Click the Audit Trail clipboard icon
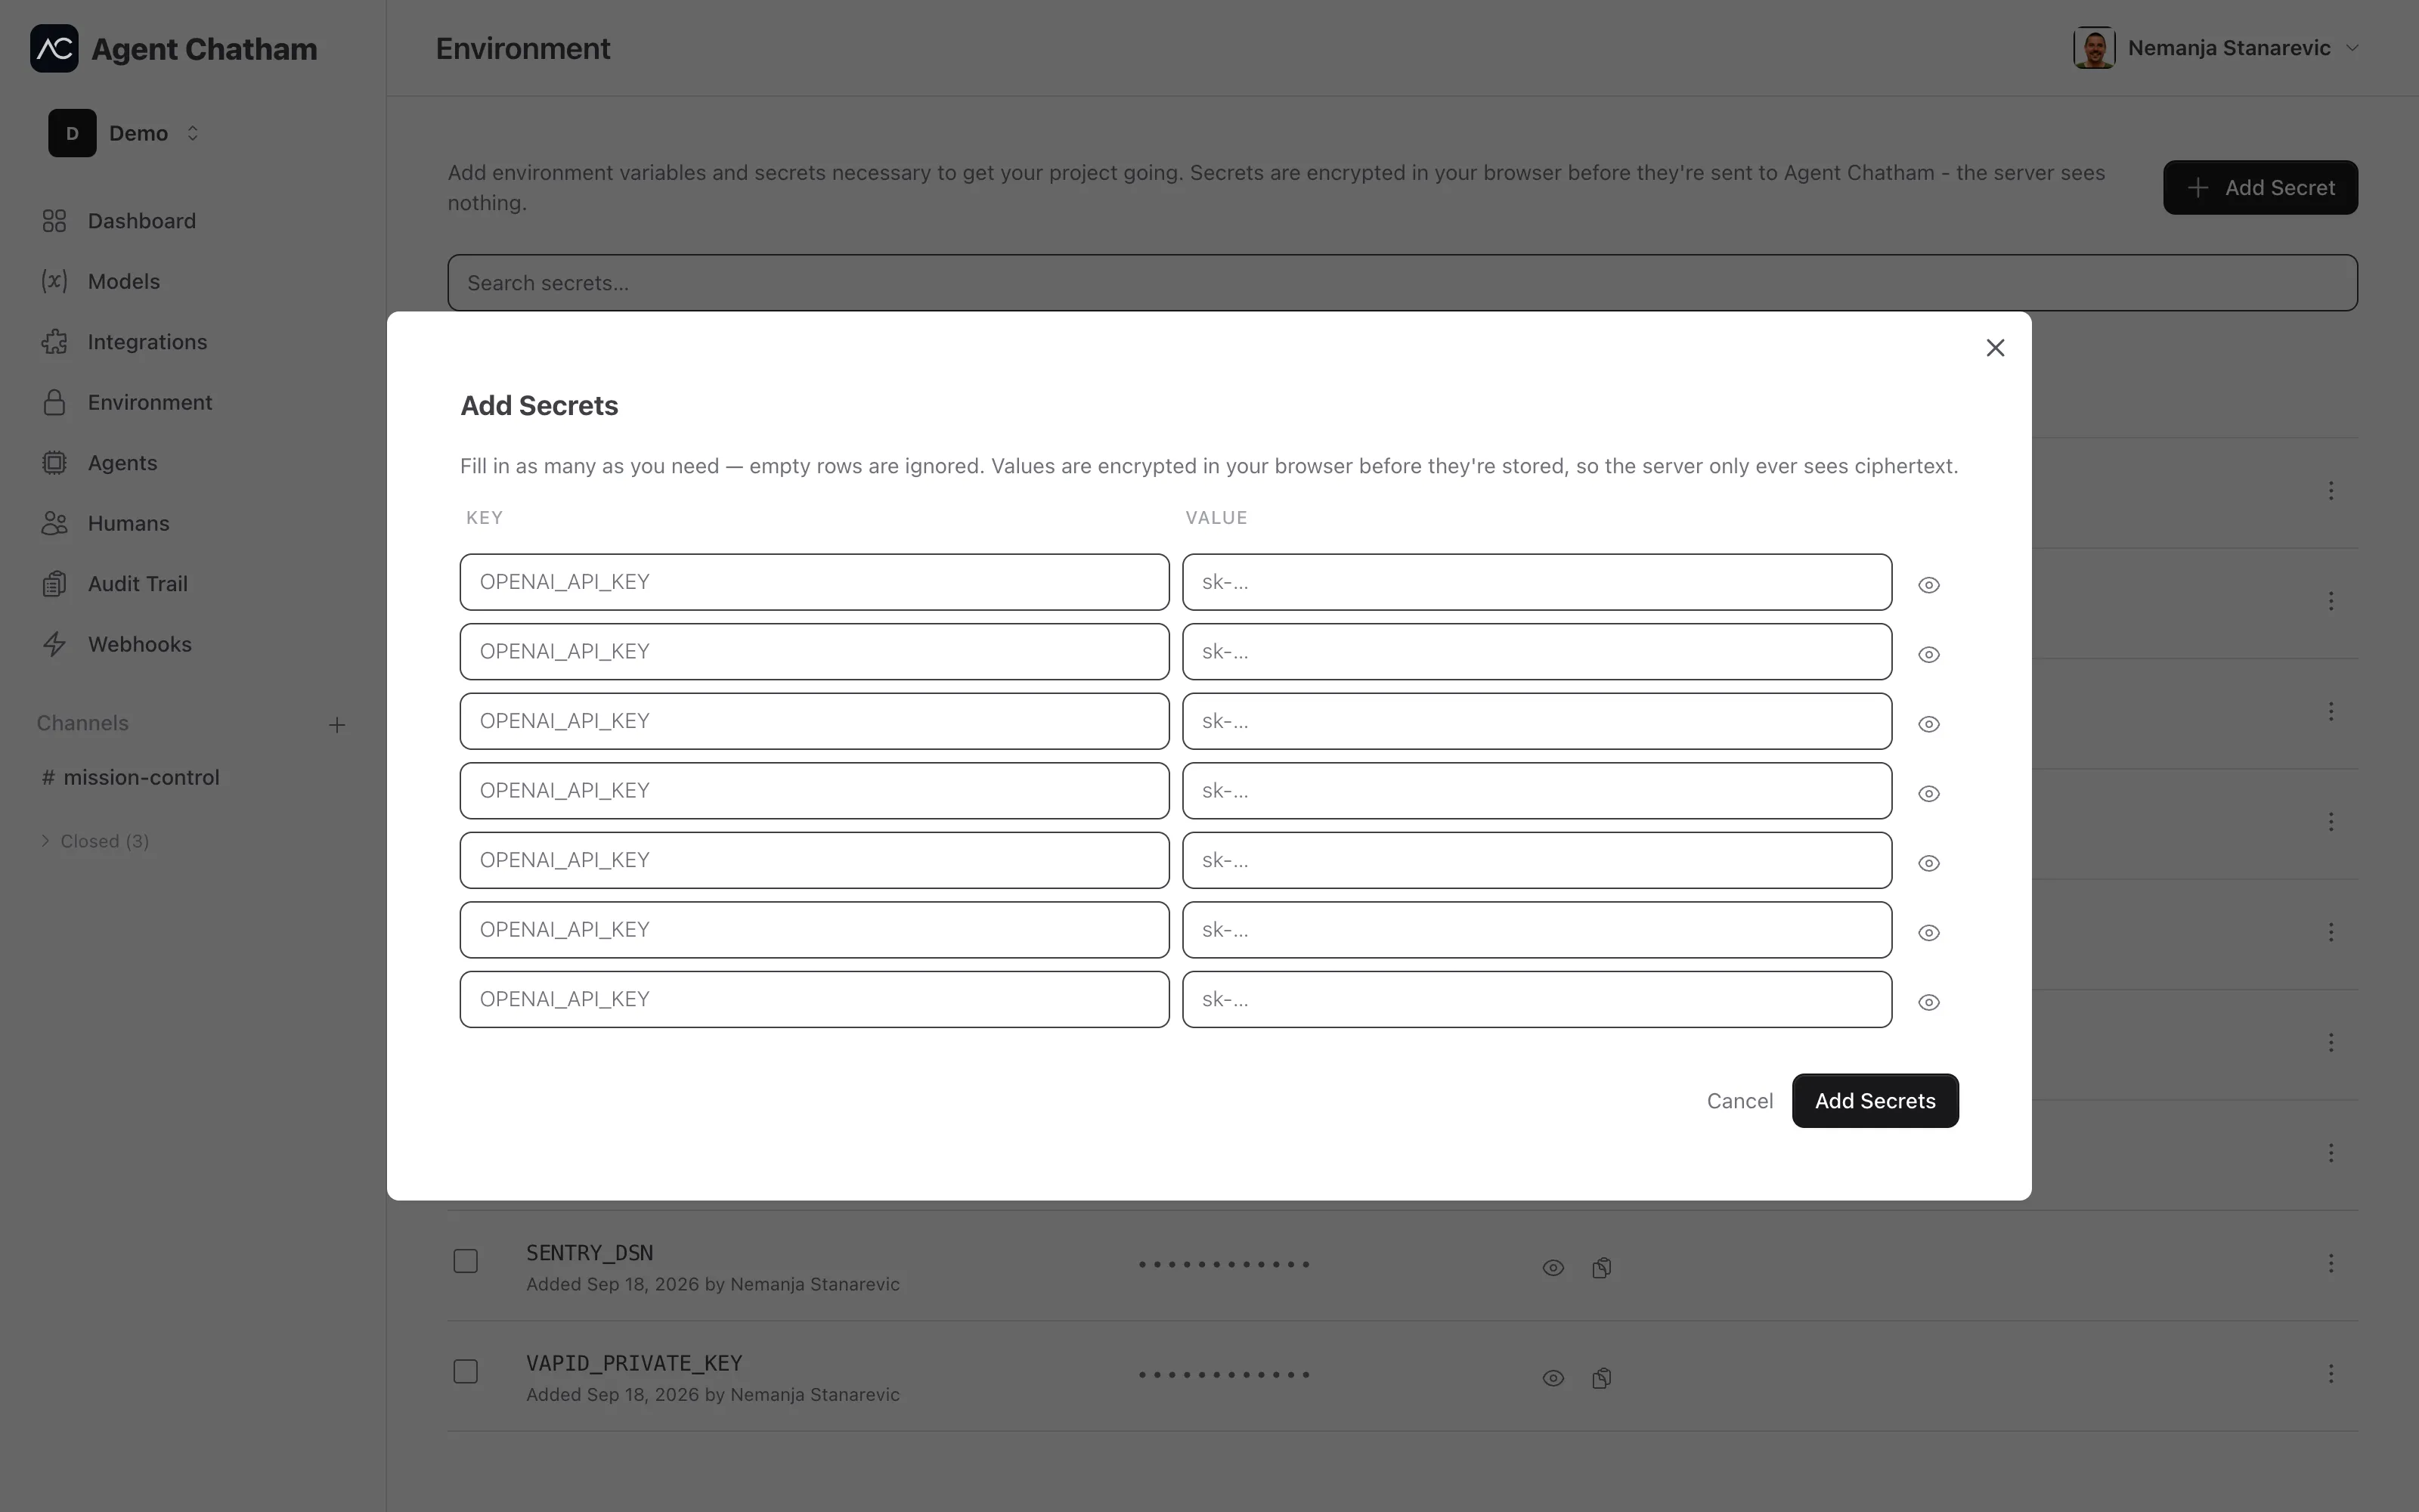The image size is (2419, 1512). [x=54, y=584]
